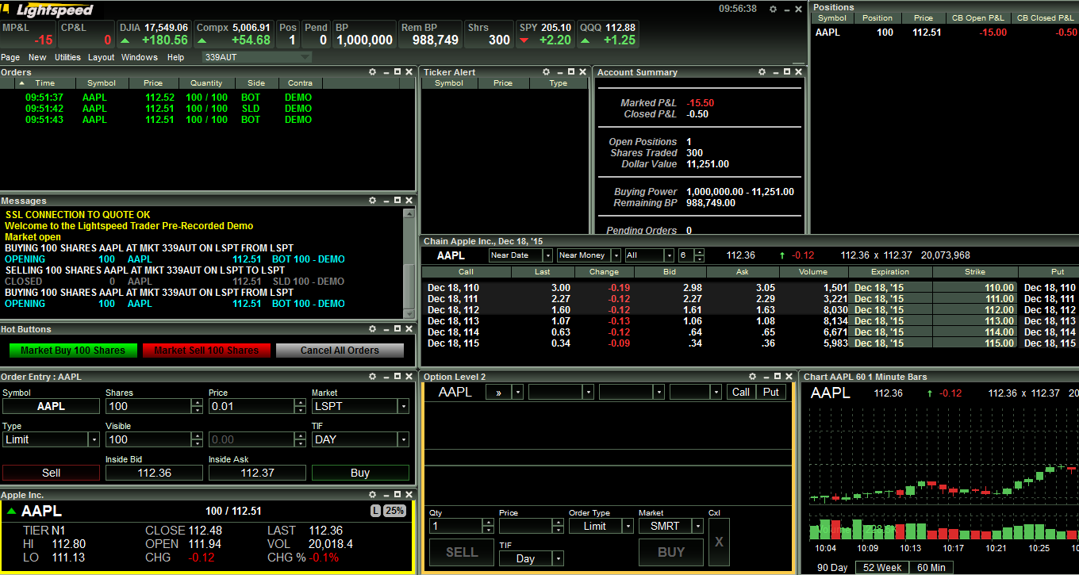Image resolution: width=1079 pixels, height=575 pixels.
Task: Click the Compx up arrow indicator
Action: (x=202, y=40)
